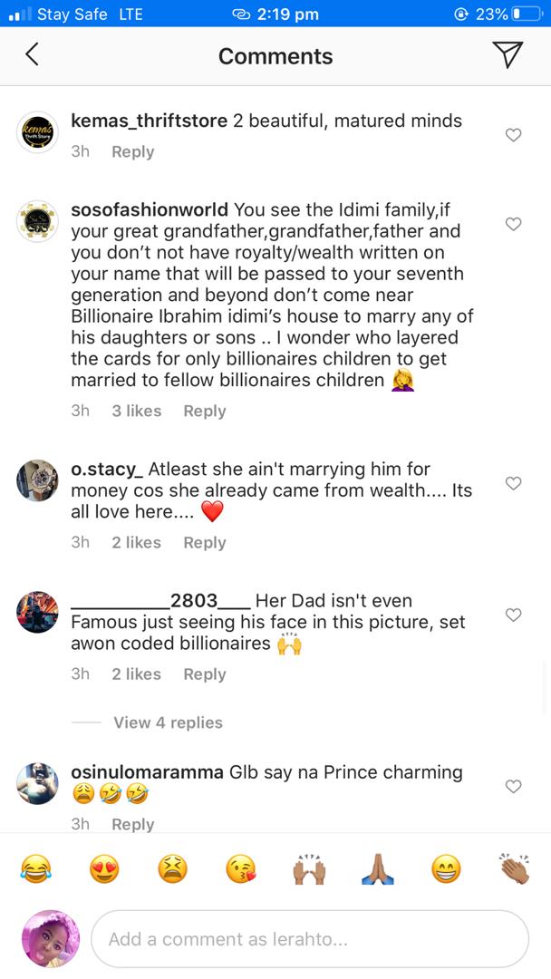Like kemas_thriftstore's comment with the heart
Image resolution: width=551 pixels, height=979 pixels.
click(514, 134)
